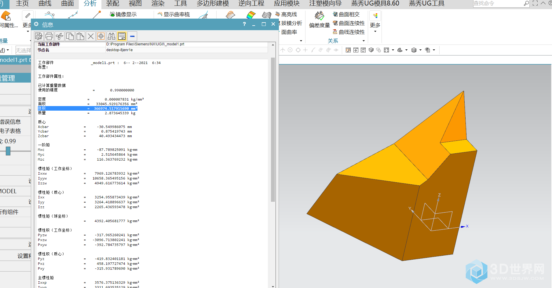Open the 注塑模向导 ribbon tab
This screenshot has height=288, width=552.
[x=325, y=4]
